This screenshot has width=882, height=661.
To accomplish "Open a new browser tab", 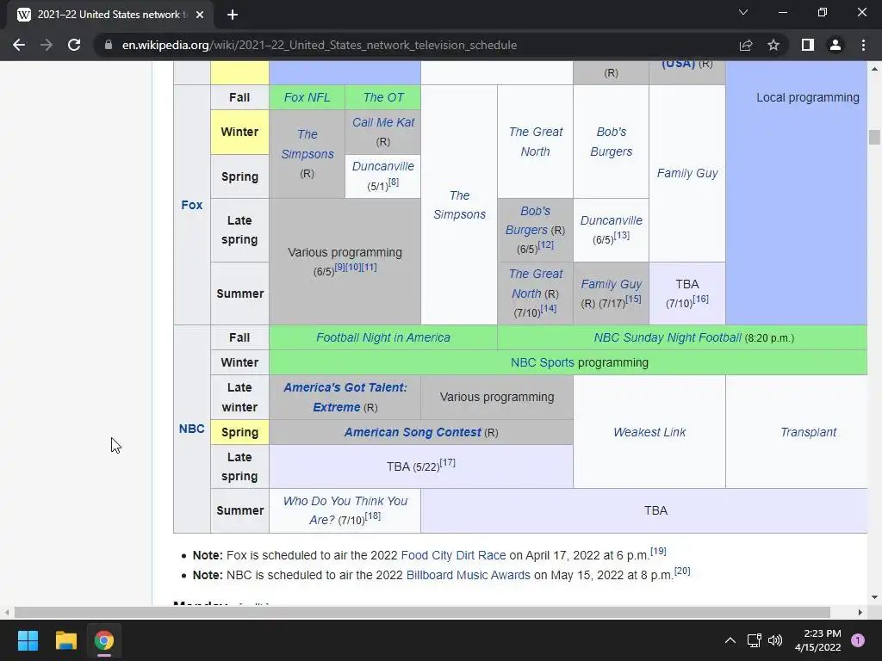I will coord(233,15).
